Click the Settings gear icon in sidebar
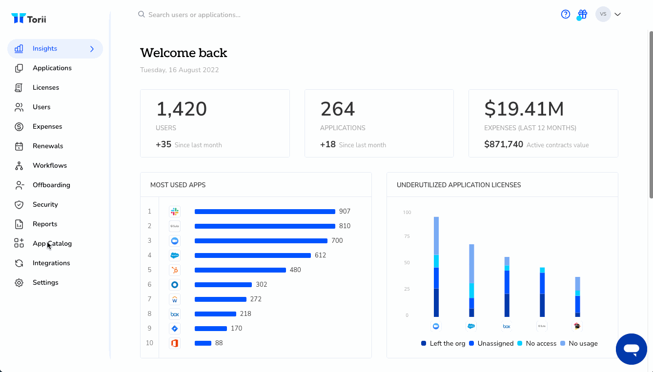 point(19,283)
